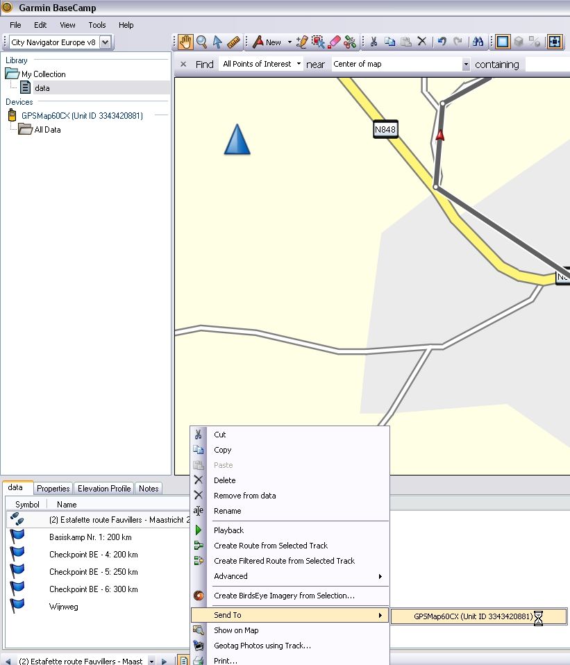Open the Tools menu
570x665 pixels.
click(97, 25)
